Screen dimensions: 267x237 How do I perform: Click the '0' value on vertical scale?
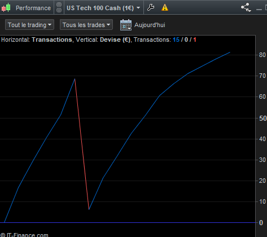[261, 223]
